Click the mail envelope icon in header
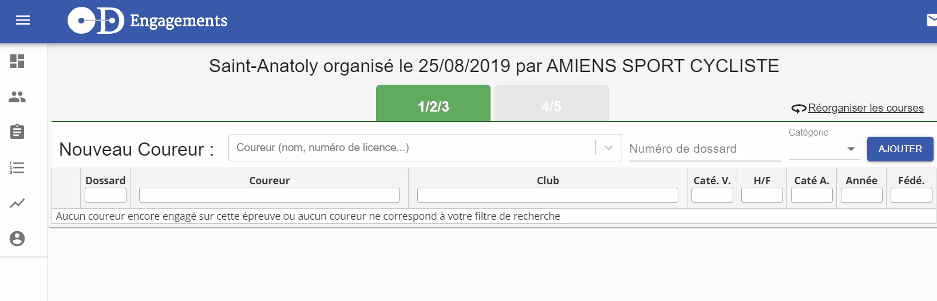This screenshot has width=937, height=301. pyautogui.click(x=932, y=21)
